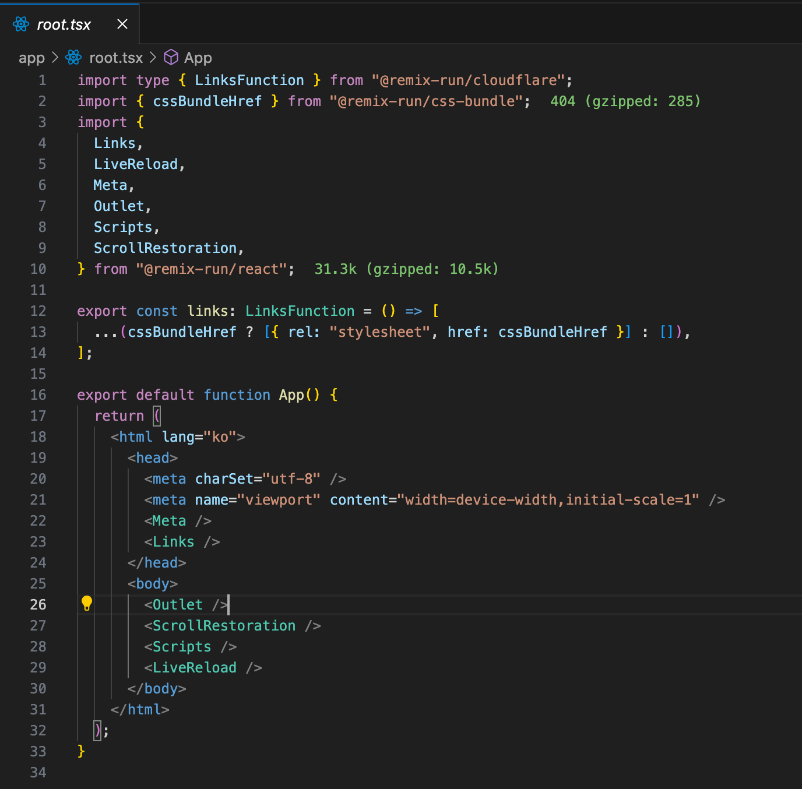Click the closing </head> tag
Screen dimensions: 802x789
157,563
